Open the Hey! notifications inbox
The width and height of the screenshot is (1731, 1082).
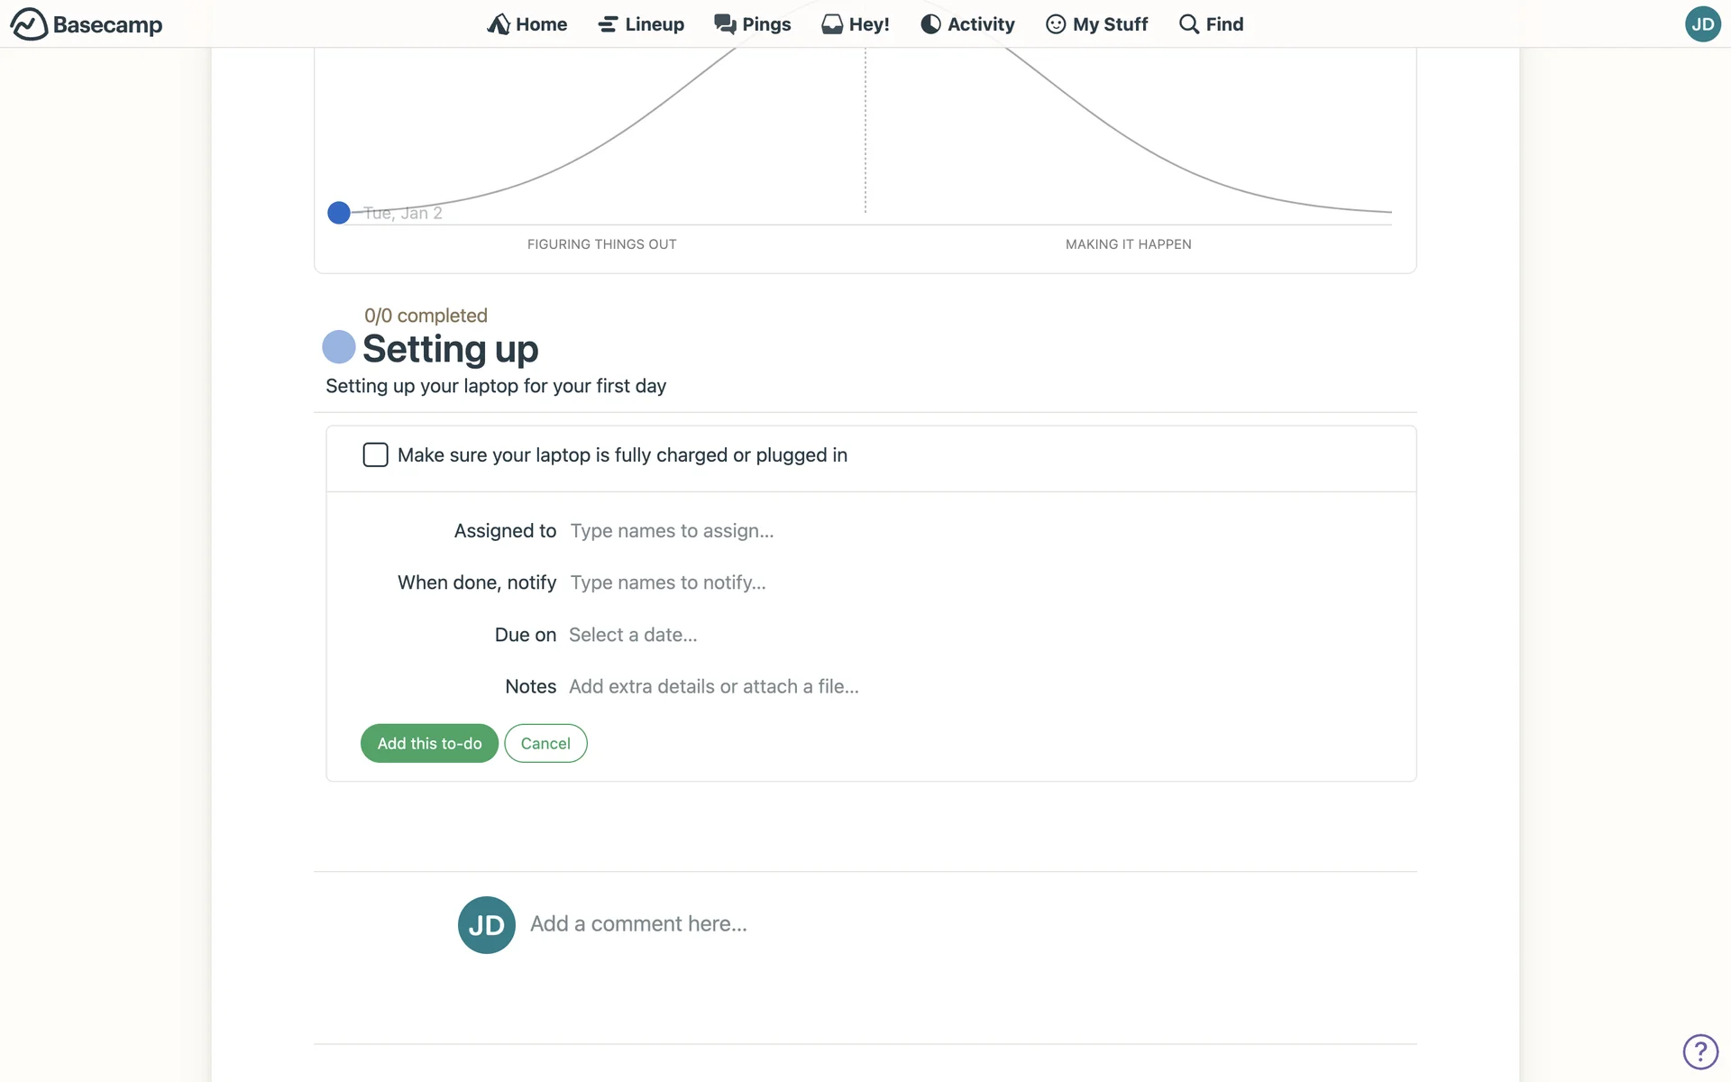(855, 24)
